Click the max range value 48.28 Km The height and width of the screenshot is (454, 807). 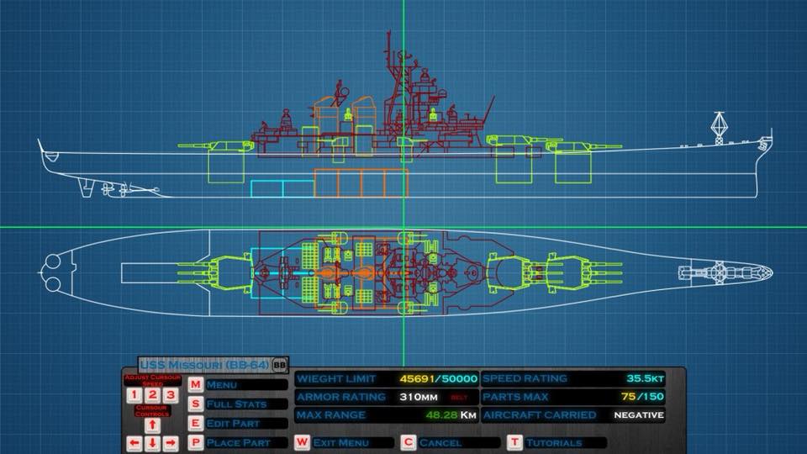451,414
